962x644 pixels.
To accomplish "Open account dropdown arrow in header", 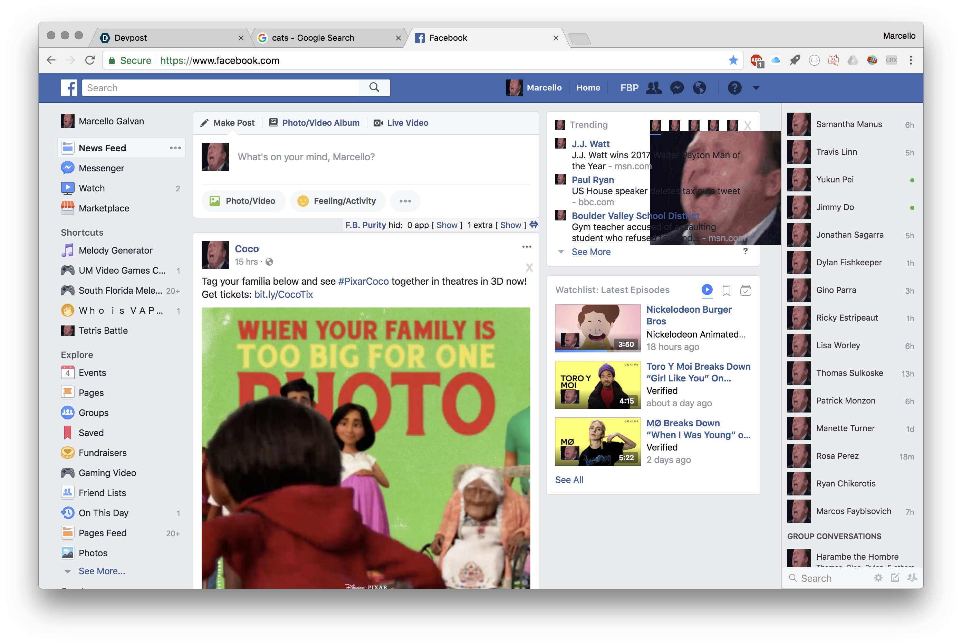I will [756, 88].
